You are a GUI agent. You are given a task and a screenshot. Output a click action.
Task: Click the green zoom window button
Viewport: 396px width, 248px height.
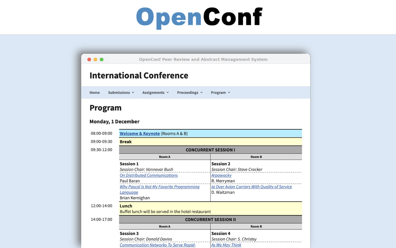coord(101,59)
